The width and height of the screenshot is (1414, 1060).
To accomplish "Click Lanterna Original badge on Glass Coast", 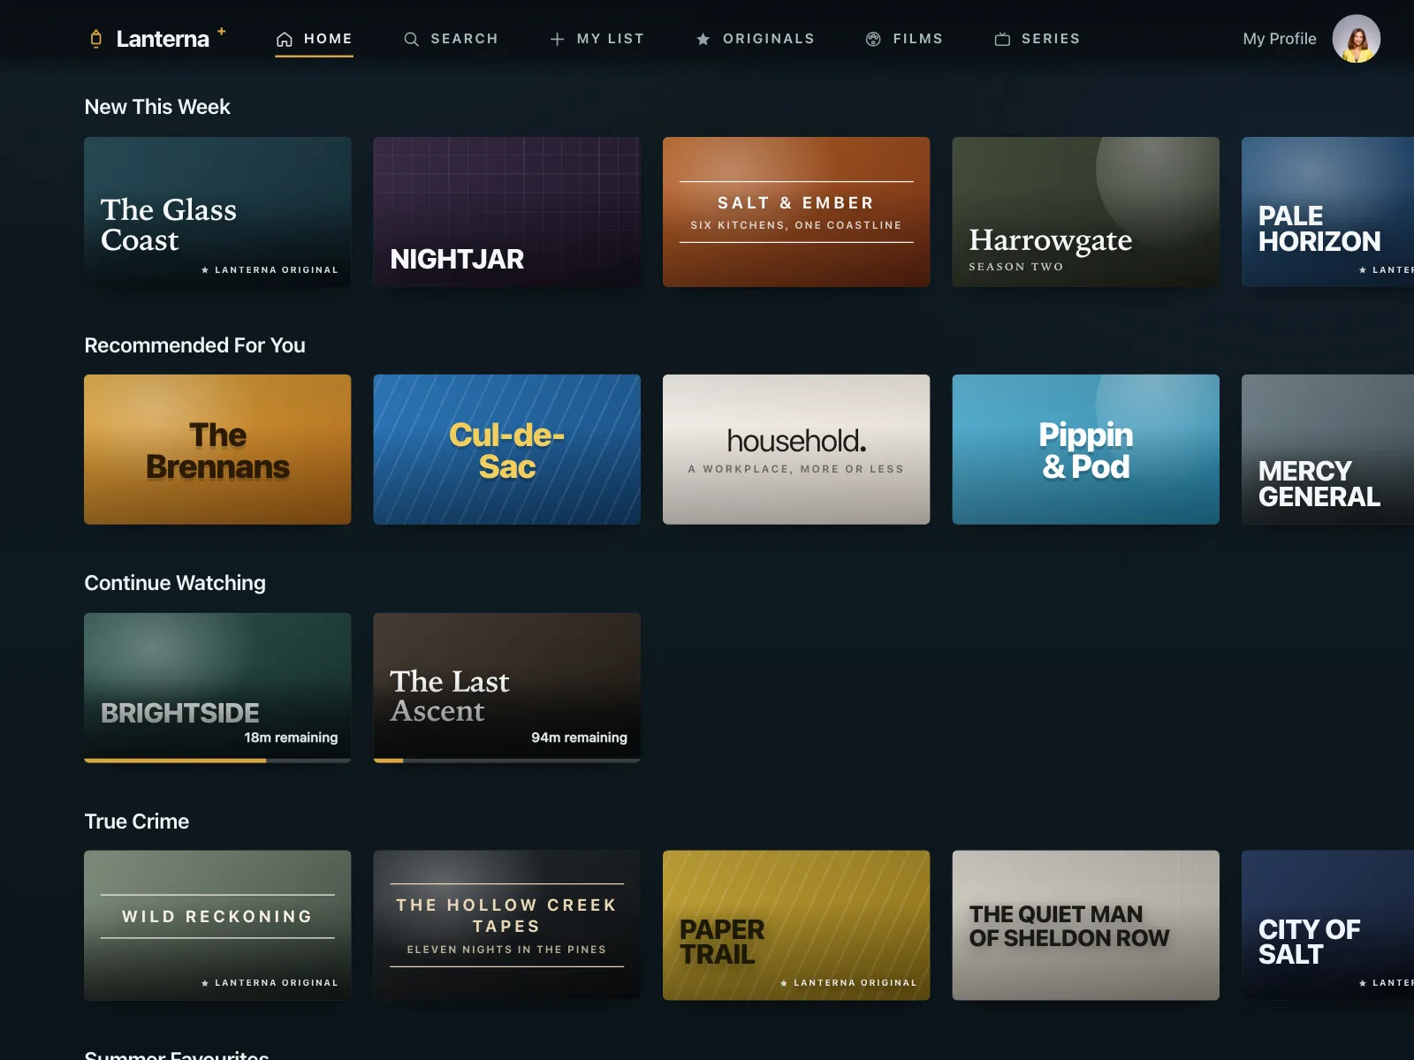I will tap(270, 270).
